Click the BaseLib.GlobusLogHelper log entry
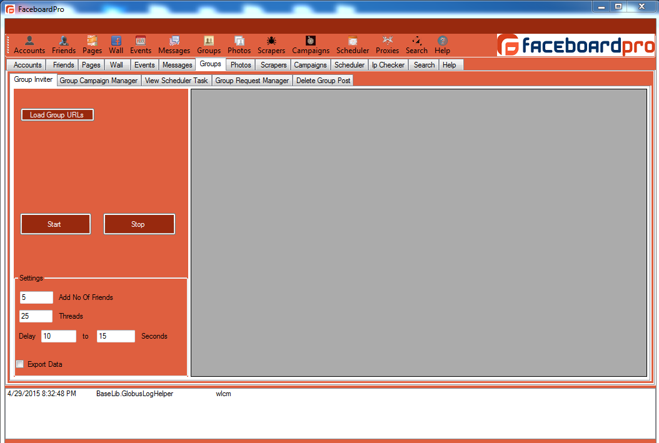This screenshot has height=443, width=659. pos(134,394)
